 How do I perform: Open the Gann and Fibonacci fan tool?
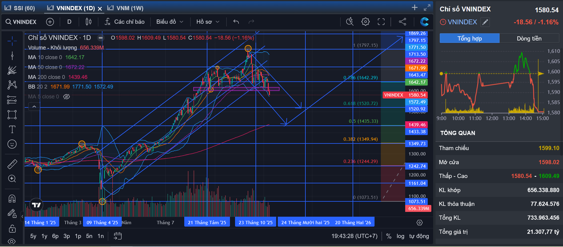pyautogui.click(x=12, y=70)
